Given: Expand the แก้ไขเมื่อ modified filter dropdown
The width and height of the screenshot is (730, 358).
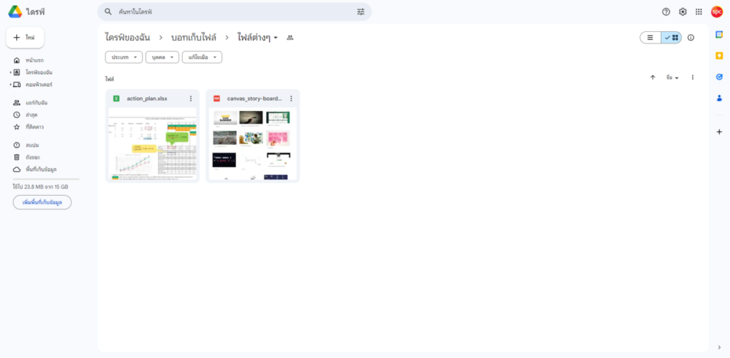Looking at the screenshot, I should [202, 57].
